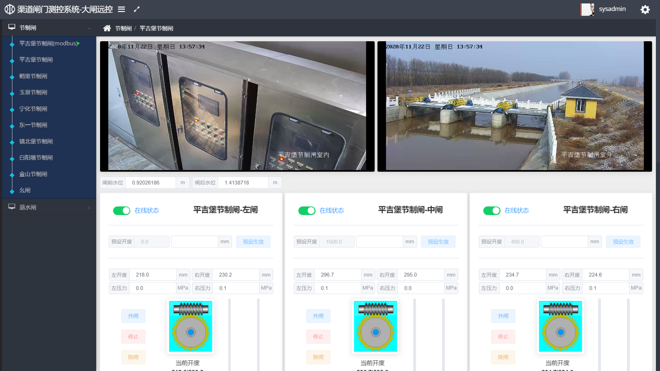Click 升闸 button for 中闸

coord(318,316)
